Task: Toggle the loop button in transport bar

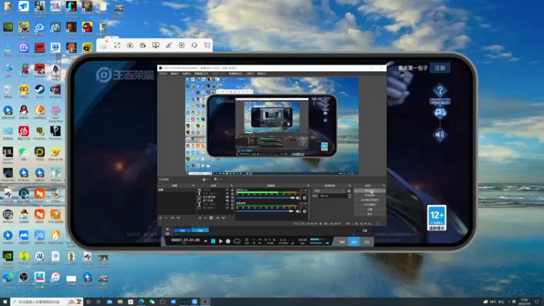Action: [237, 241]
